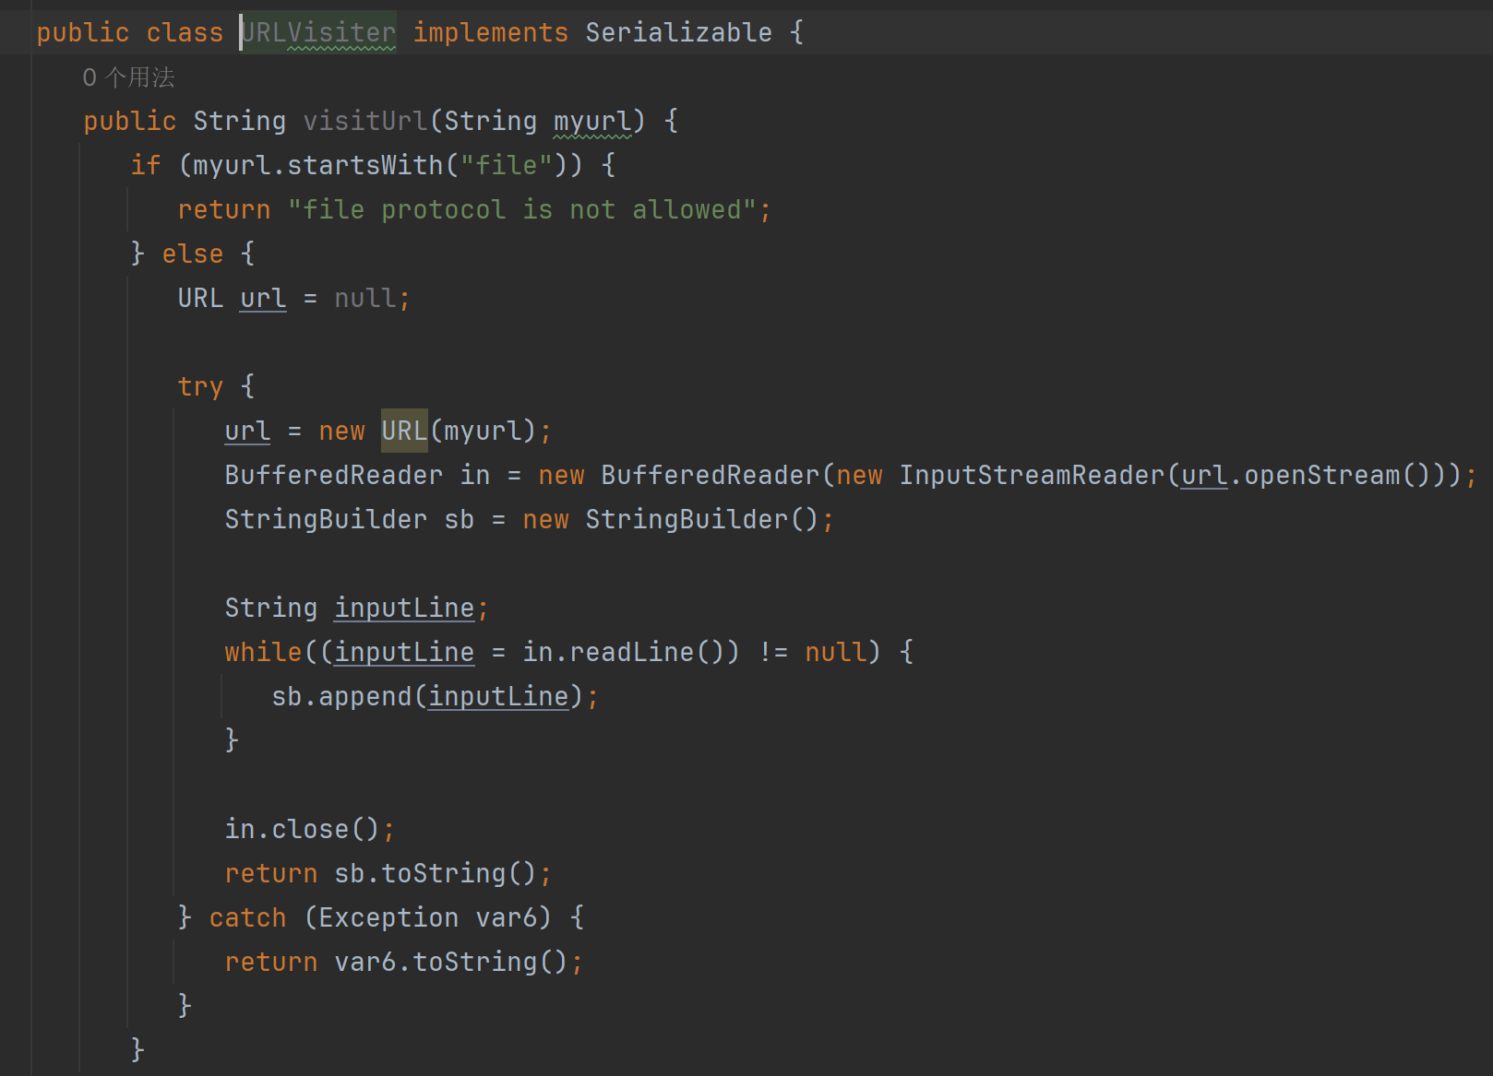The width and height of the screenshot is (1493, 1076).
Task: Click the sb.append call
Action: [341, 696]
